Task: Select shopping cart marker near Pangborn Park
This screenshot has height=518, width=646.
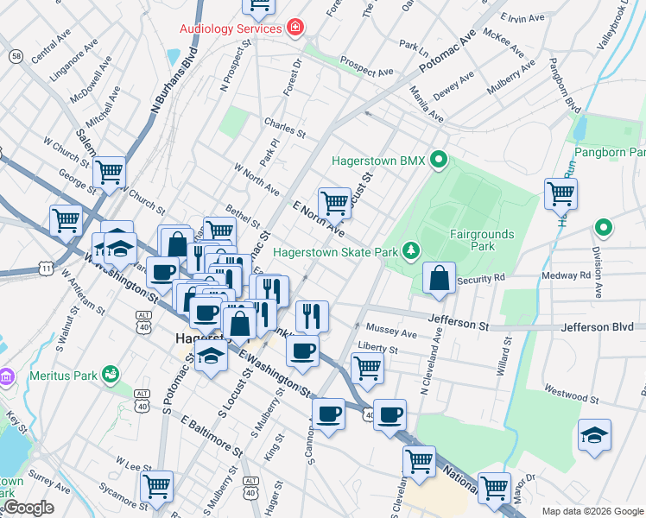Action: tap(560, 195)
